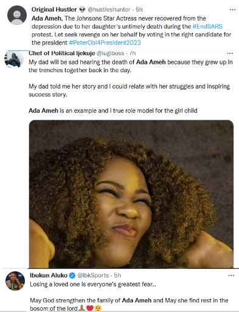The image size is (239, 312).
Task: Click the red heart emoji in Ibukun's tweet
Action: [x=90, y=308]
